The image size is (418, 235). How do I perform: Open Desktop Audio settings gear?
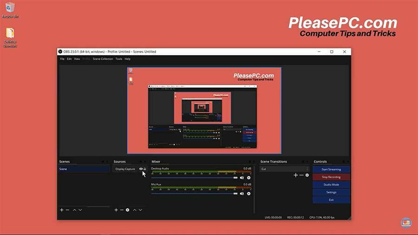point(249,178)
